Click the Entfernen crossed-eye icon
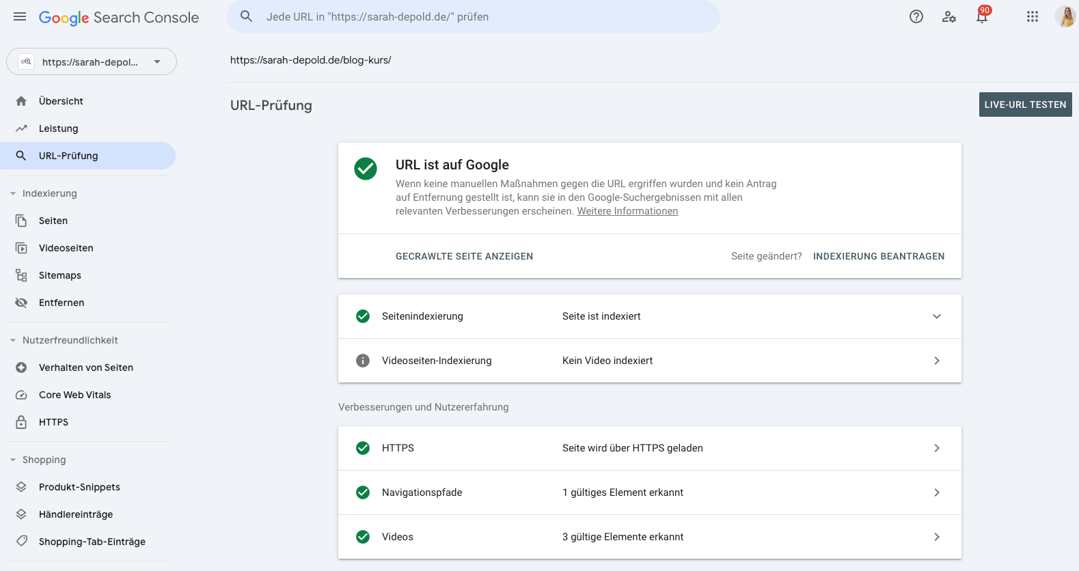Screen dimensions: 1079x571 pos(21,303)
